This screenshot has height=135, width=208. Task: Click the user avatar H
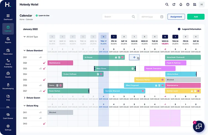(x=201, y=4)
